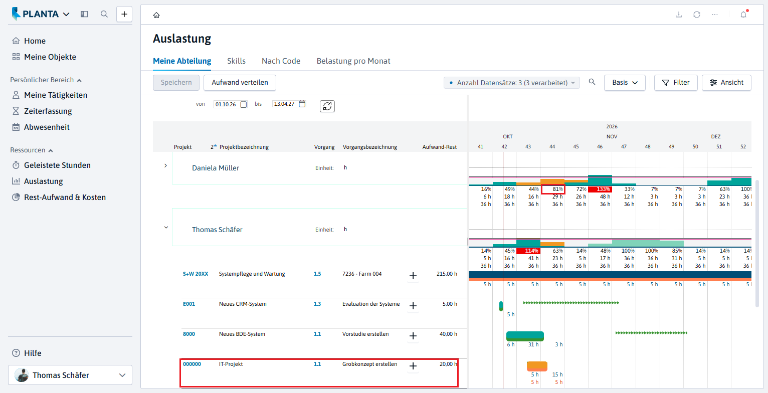Viewport: 768px width, 393px height.
Task: Switch to the Skills tab
Action: click(x=237, y=61)
